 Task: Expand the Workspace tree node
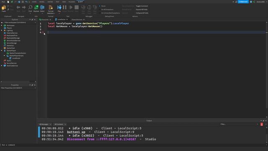pos(2,25)
